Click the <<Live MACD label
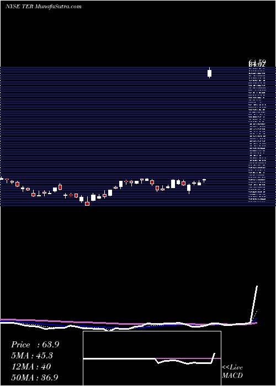 point(232,372)
